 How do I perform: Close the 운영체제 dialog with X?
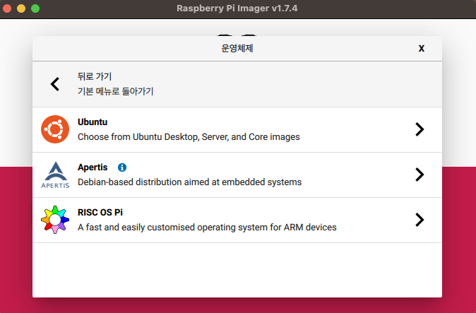(x=422, y=48)
